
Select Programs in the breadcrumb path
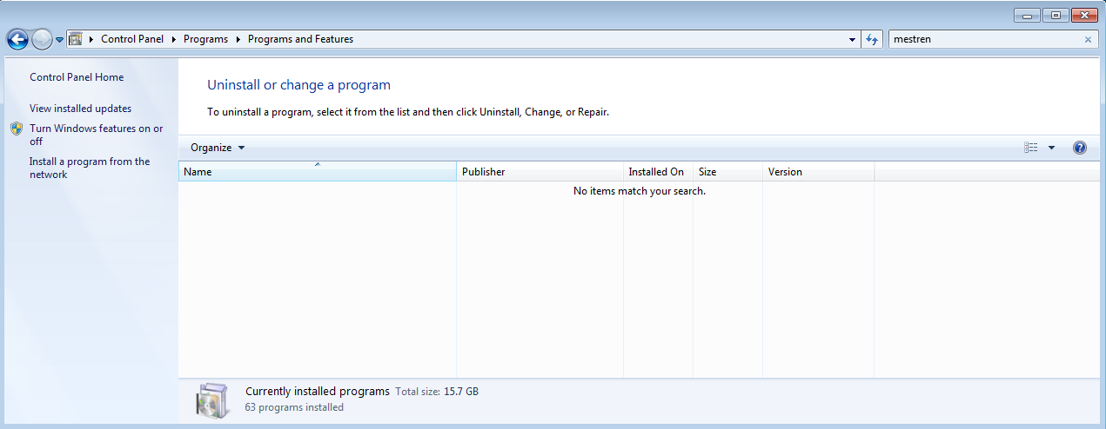(205, 39)
